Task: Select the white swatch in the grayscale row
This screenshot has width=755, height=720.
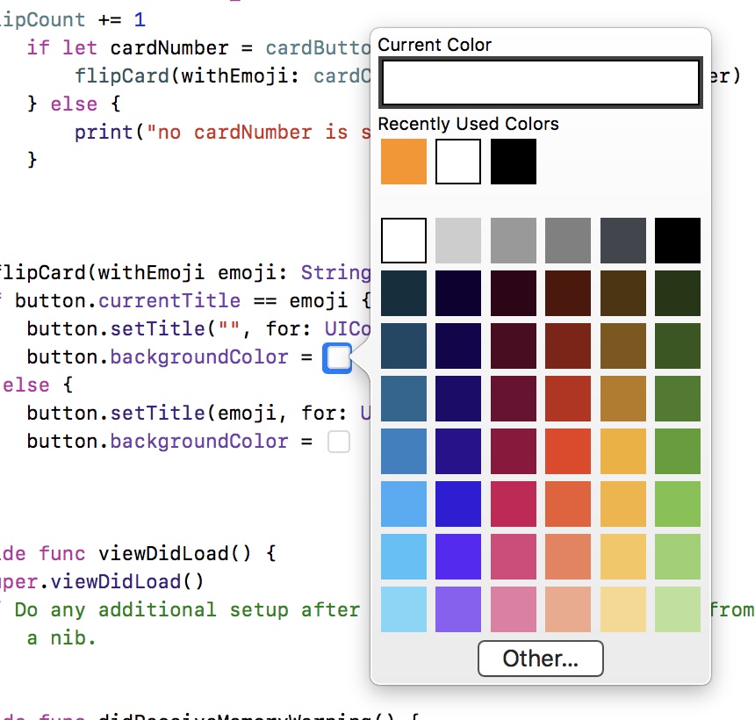Action: tap(404, 241)
